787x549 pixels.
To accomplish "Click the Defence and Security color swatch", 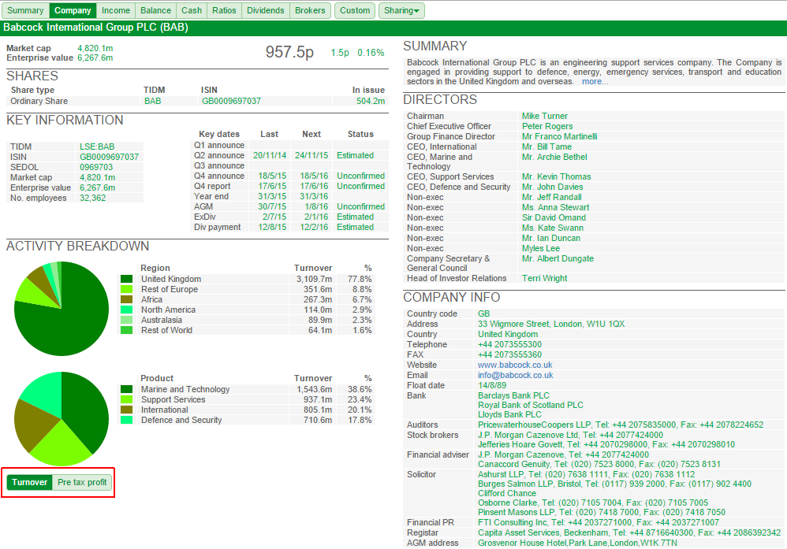I will [126, 420].
